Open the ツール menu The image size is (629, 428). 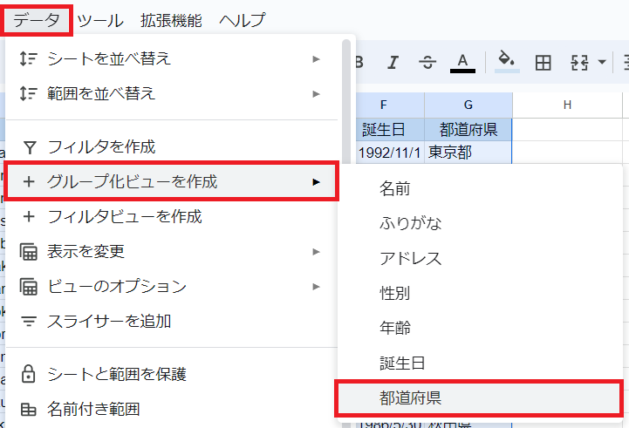pos(100,20)
